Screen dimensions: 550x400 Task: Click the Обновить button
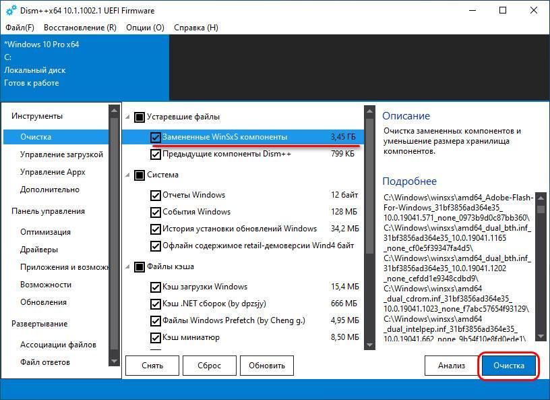click(x=267, y=366)
